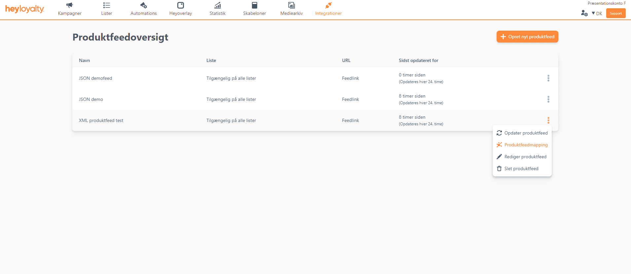
Task: Click 8 timer siden in JSON demo row
Action: (x=412, y=96)
